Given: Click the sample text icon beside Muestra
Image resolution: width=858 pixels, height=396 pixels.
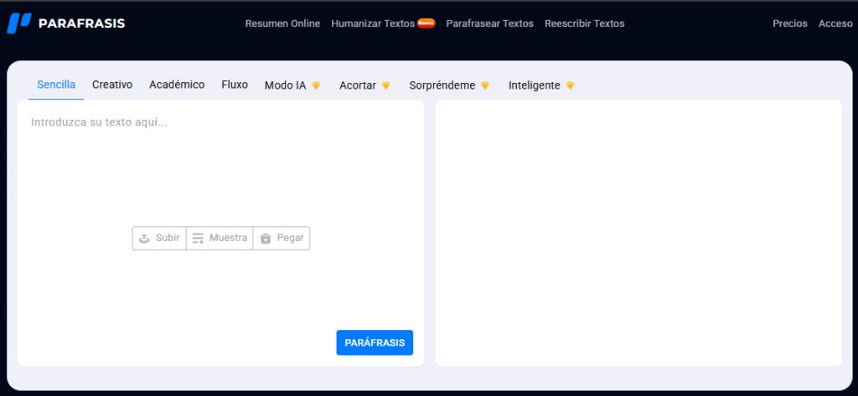Looking at the screenshot, I should click(199, 239).
